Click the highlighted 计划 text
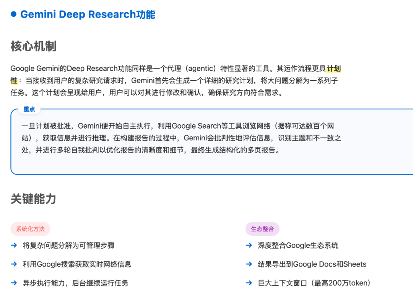The height and width of the screenshot is (306, 413). 334,69
